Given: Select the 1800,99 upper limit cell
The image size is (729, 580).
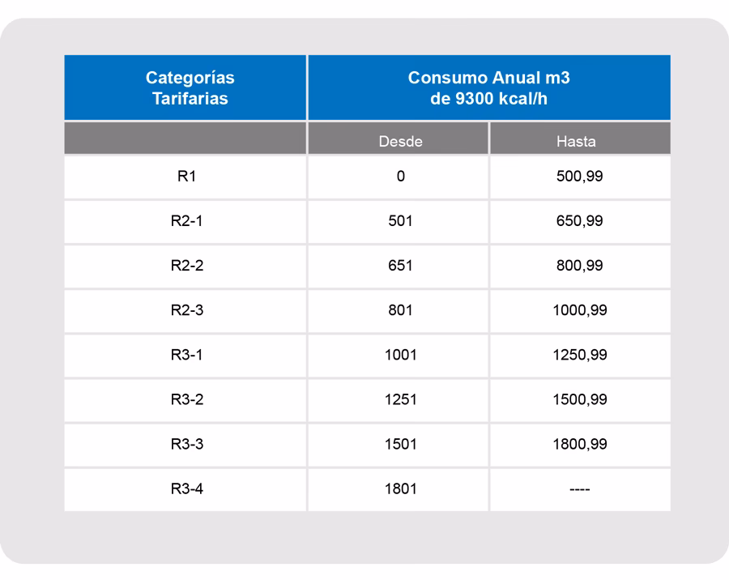Looking at the screenshot, I should pyautogui.click(x=579, y=444).
